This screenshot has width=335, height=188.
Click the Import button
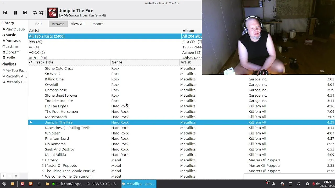pyautogui.click(x=97, y=24)
